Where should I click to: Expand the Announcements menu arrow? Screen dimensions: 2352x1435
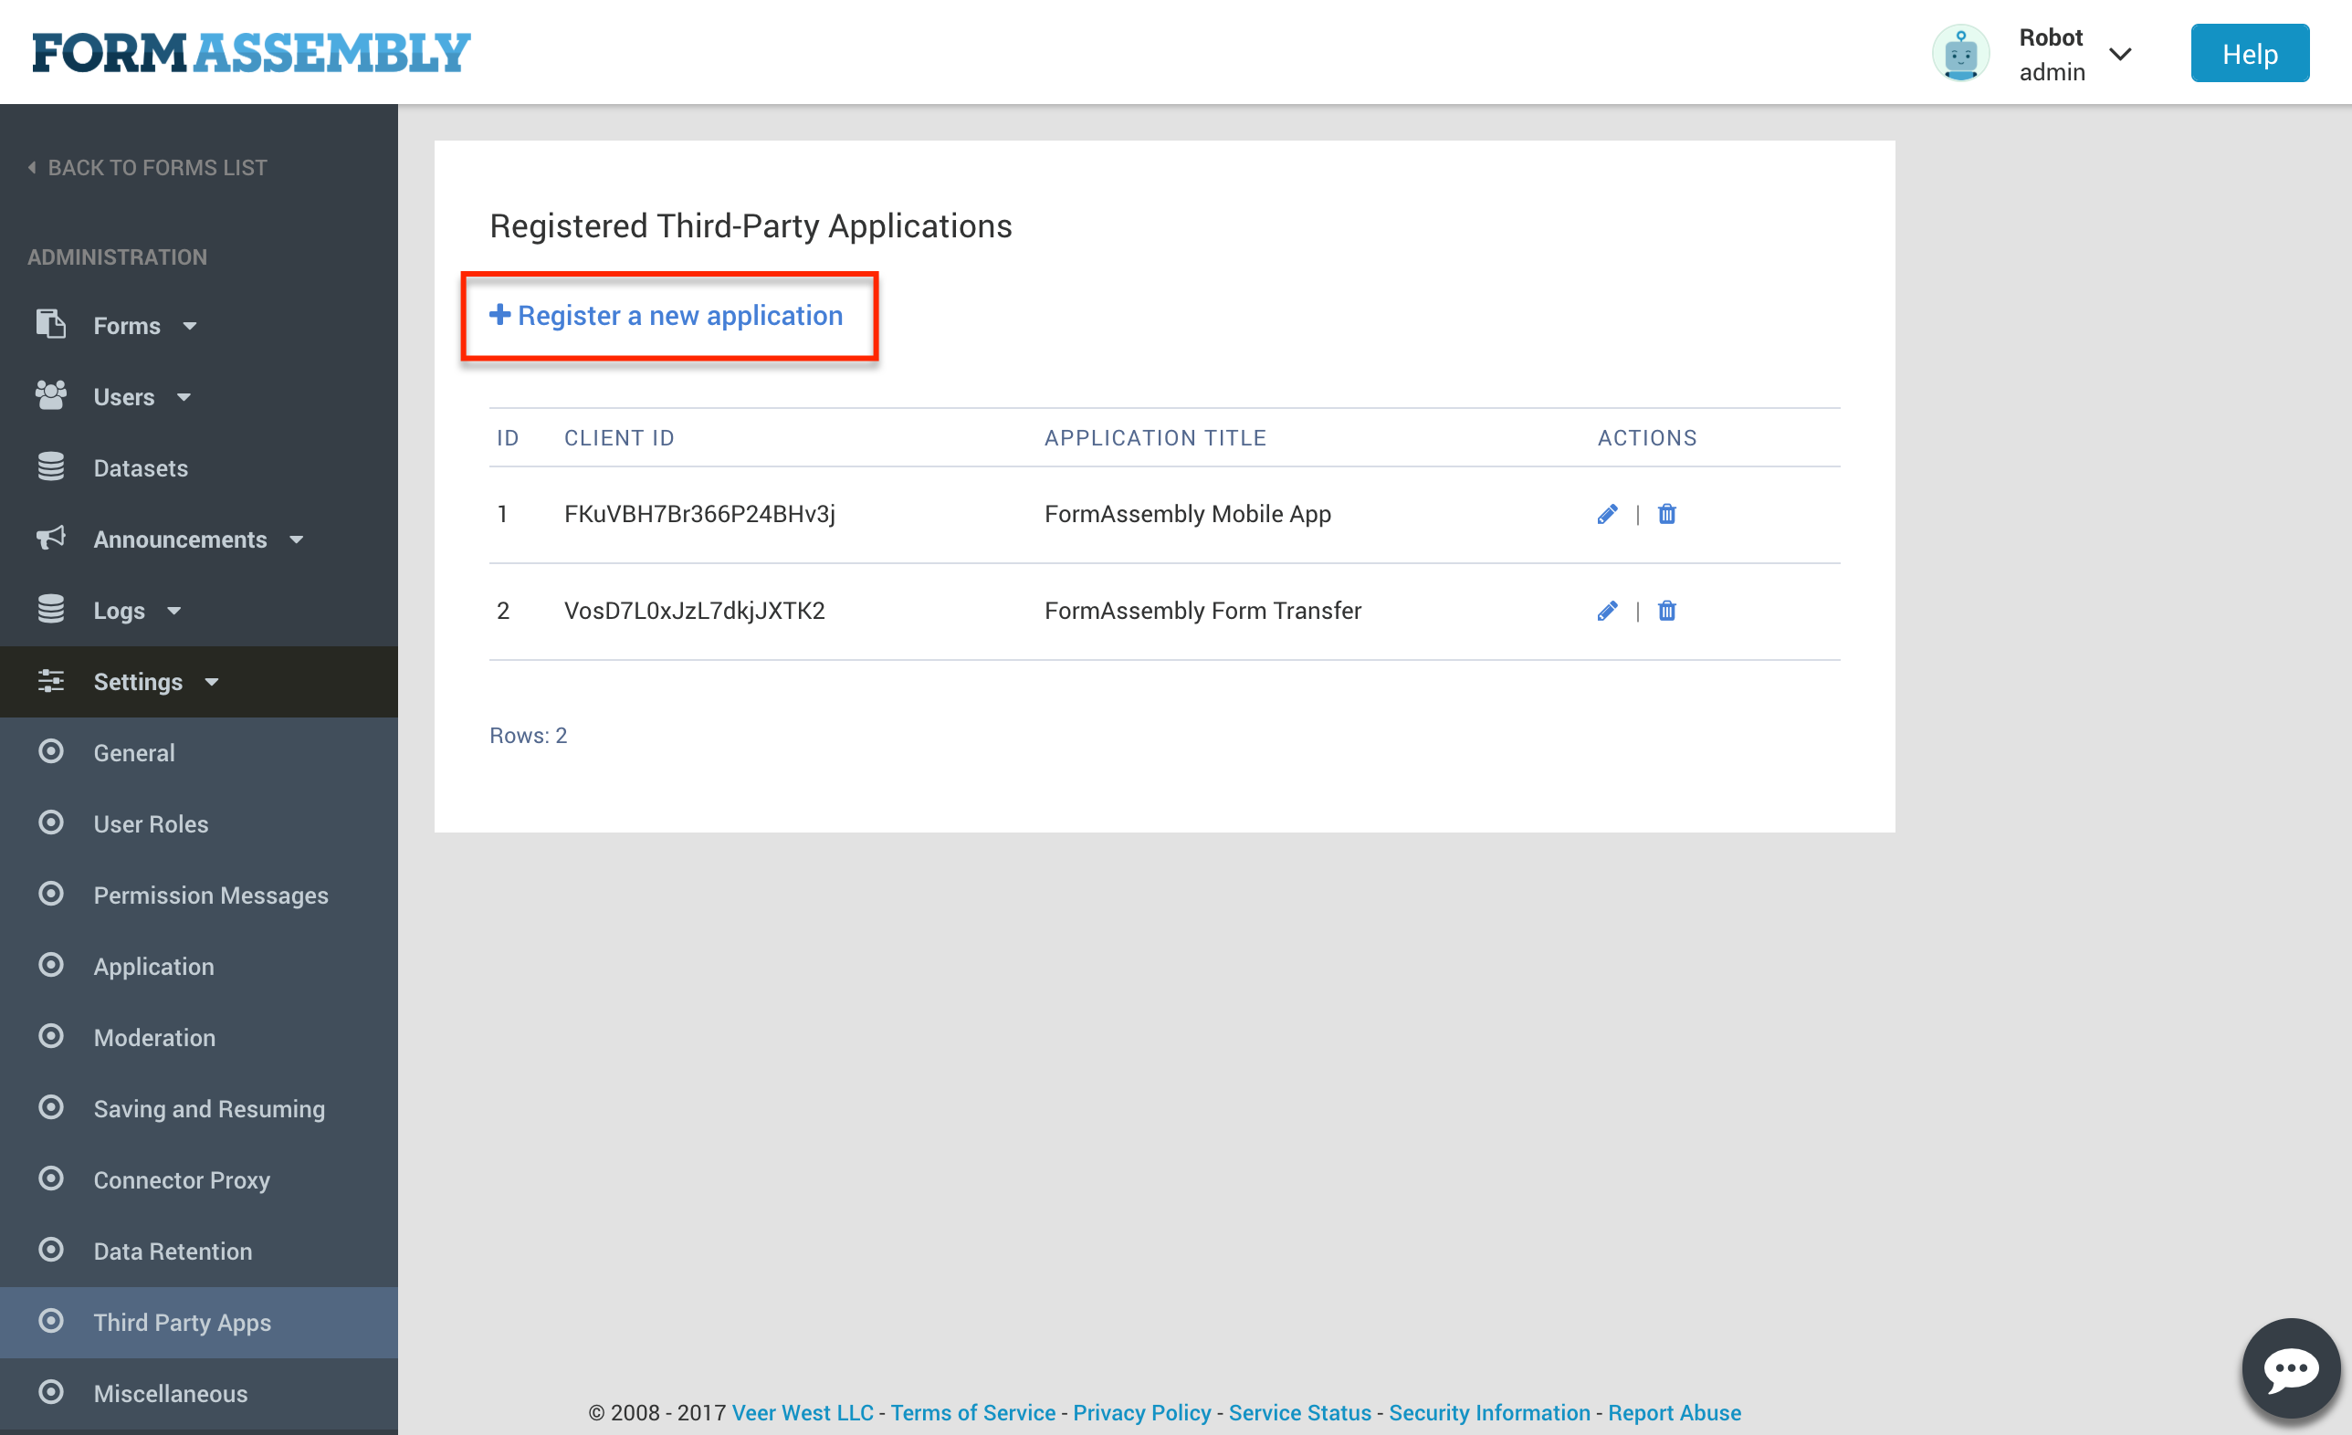297,540
